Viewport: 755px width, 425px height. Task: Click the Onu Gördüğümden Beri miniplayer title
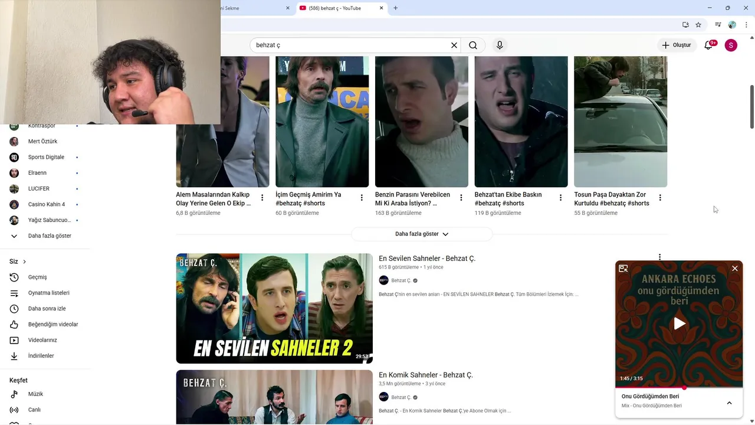650,396
